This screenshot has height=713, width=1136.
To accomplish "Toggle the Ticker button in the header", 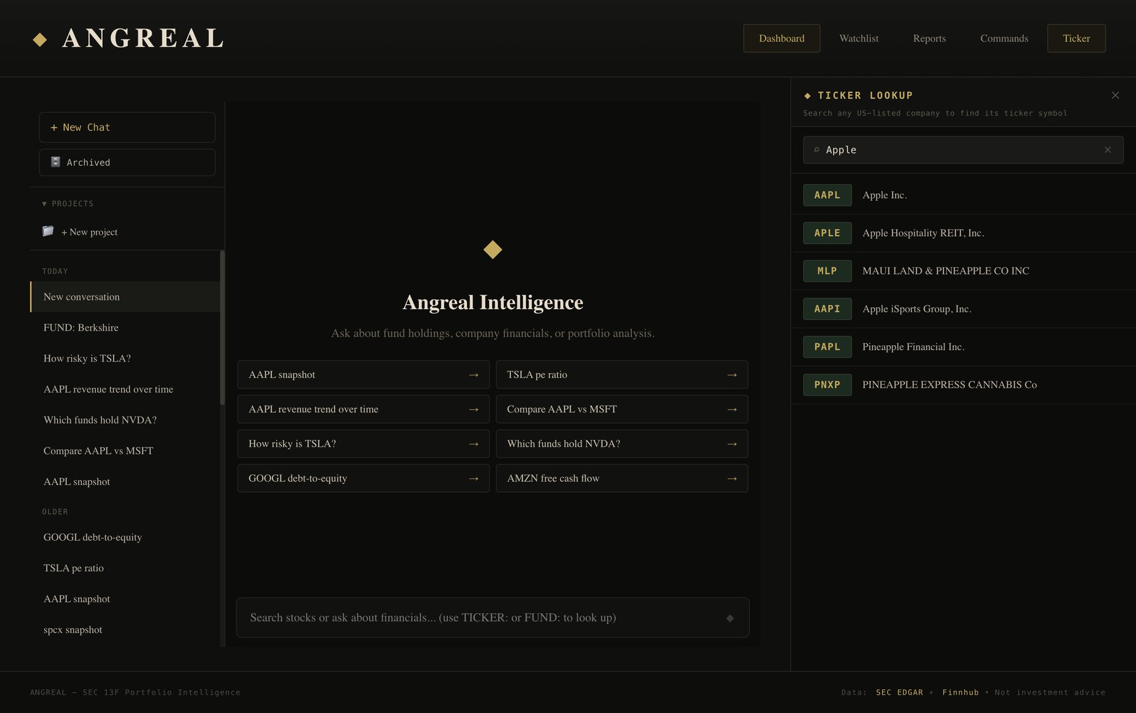I will click(x=1076, y=38).
